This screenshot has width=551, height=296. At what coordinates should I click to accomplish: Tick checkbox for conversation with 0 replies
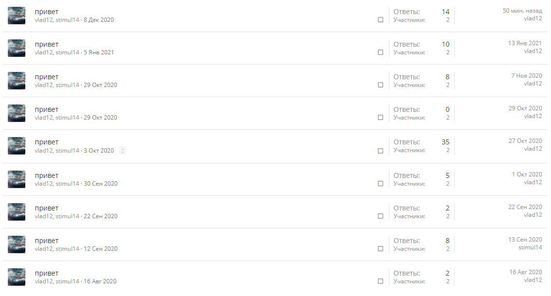381,118
